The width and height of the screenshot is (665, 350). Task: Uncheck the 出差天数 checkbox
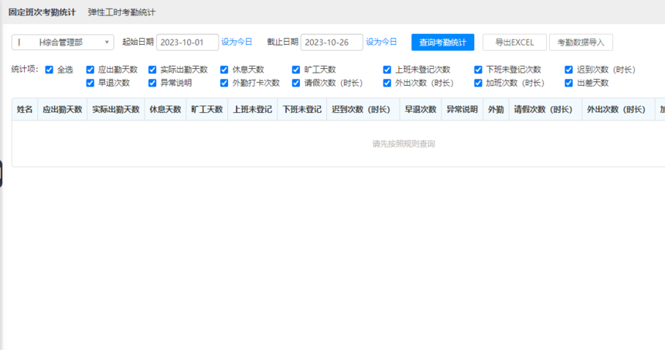569,83
